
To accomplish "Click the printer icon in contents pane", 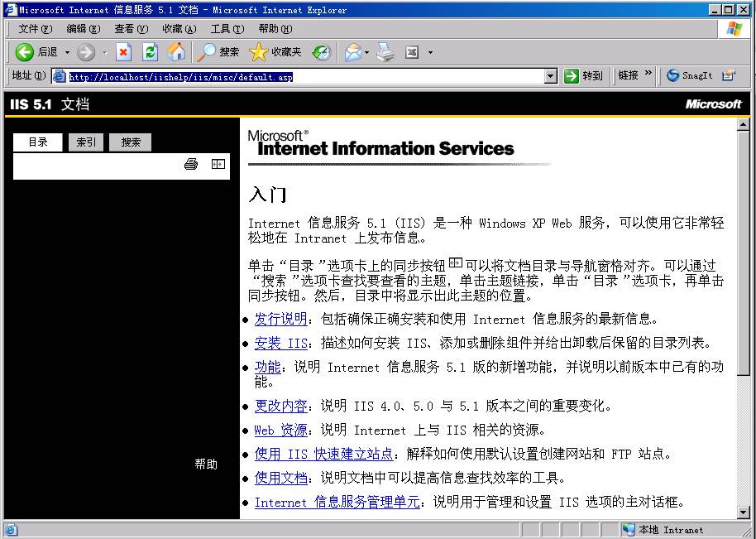I will 191,164.
